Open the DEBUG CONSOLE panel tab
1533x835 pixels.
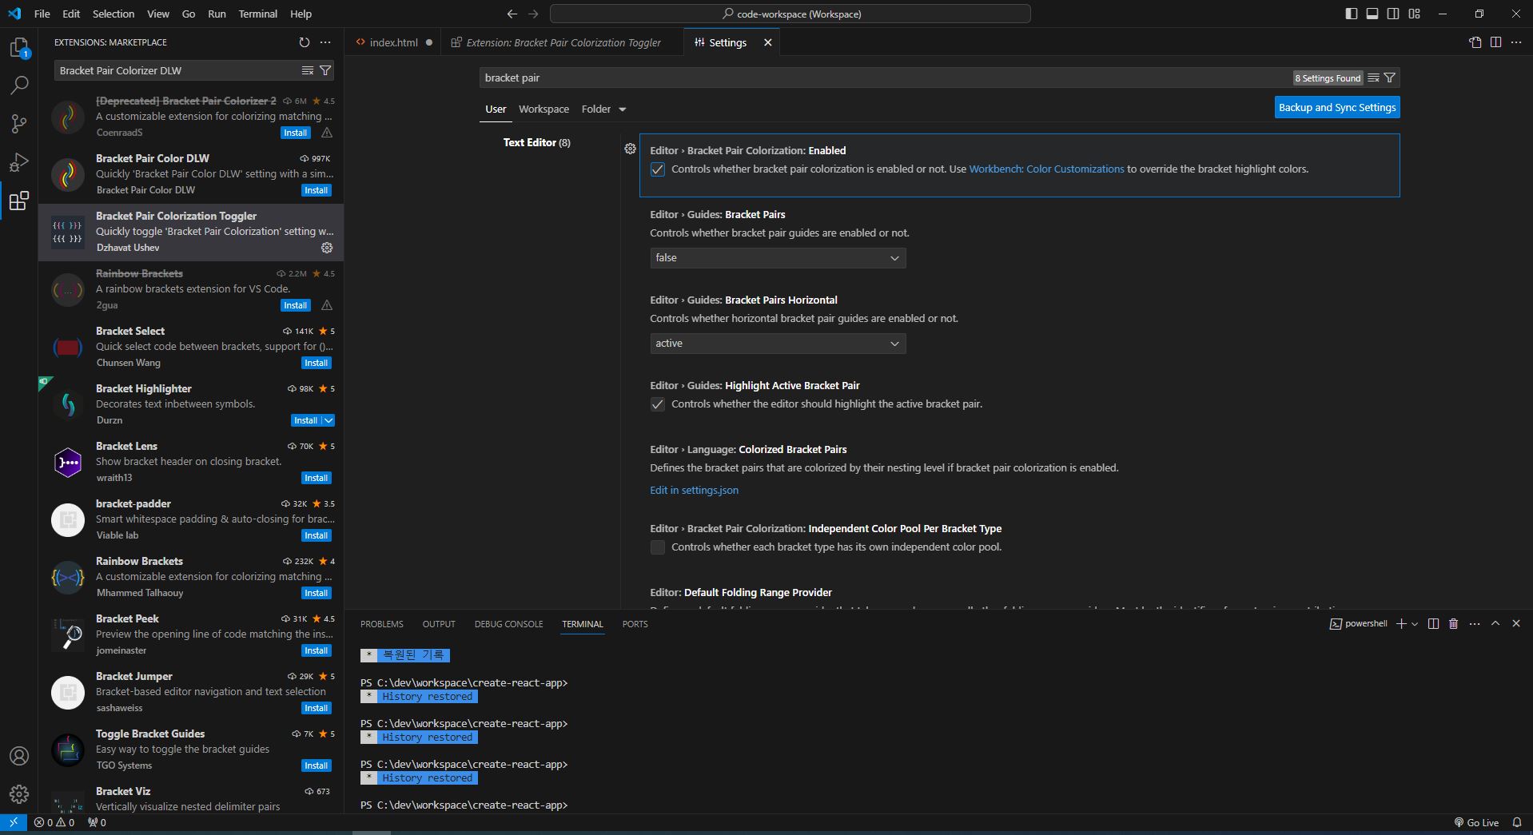(508, 624)
